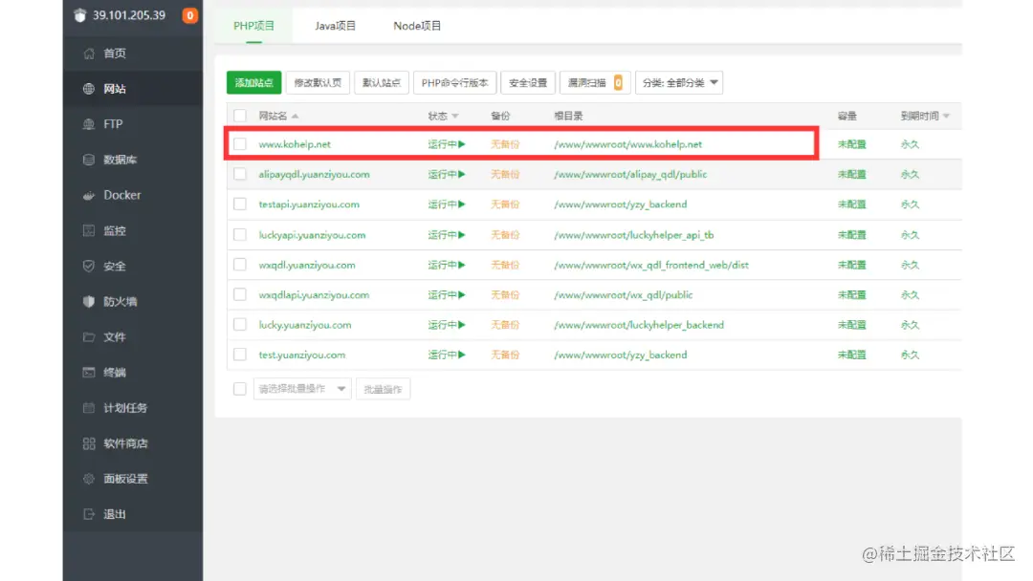Switch to the Java项目 tab
This screenshot has height=581, width=1033.
(x=336, y=26)
